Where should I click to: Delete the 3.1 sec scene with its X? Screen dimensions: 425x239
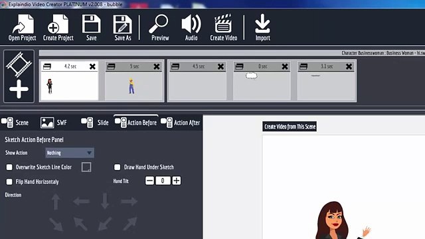point(349,66)
